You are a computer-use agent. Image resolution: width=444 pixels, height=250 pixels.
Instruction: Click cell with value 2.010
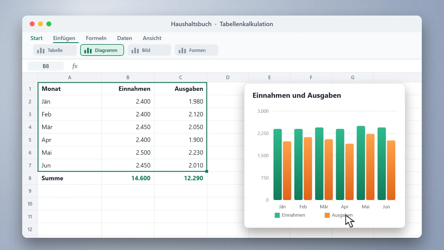[x=181, y=166]
